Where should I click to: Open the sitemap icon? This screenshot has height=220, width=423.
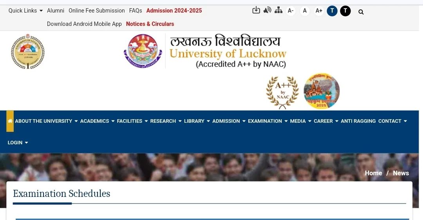278,11
